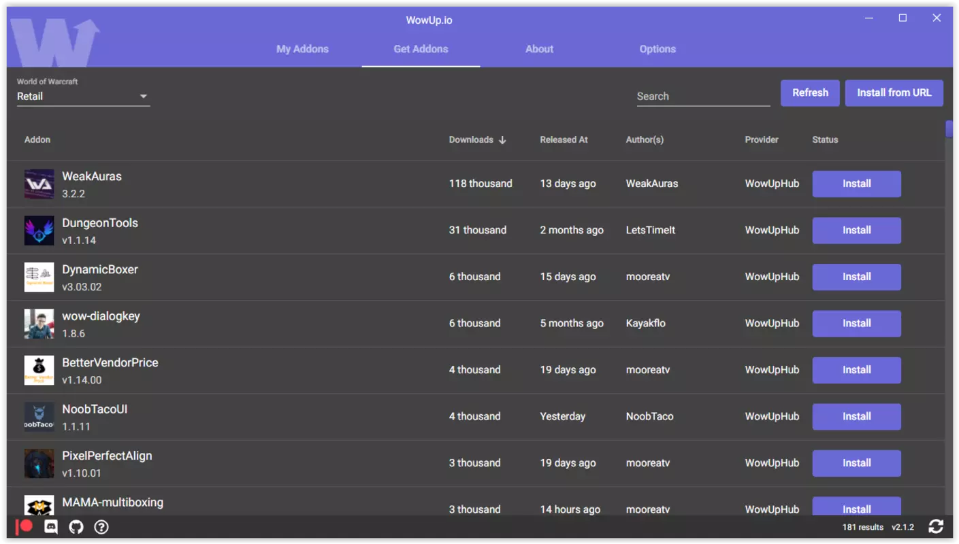Viewport: 959px width, 544px height.
Task: Open the GitHub icon in footer
Action: point(76,526)
